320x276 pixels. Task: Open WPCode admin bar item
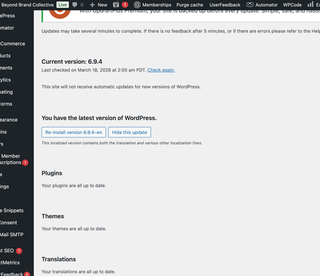click(292, 4)
